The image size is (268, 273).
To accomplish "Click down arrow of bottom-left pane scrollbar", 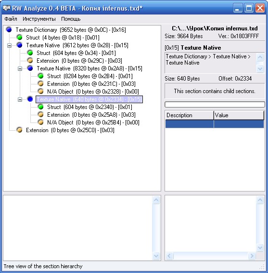I will (x=156, y=256).
